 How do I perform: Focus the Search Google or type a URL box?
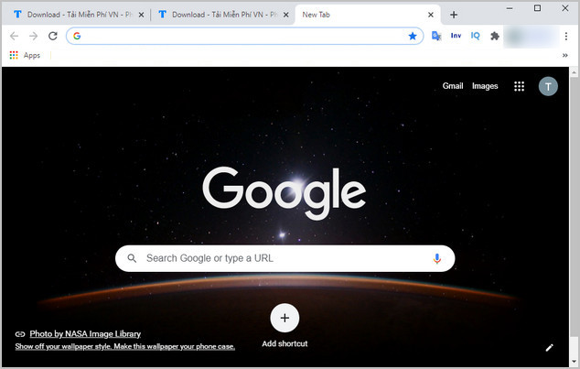pyautogui.click(x=285, y=258)
